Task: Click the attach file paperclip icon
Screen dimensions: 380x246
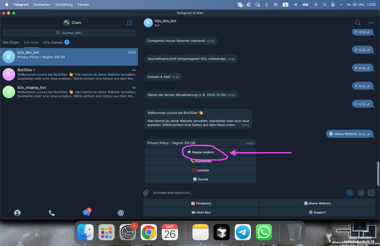Action: coord(146,193)
